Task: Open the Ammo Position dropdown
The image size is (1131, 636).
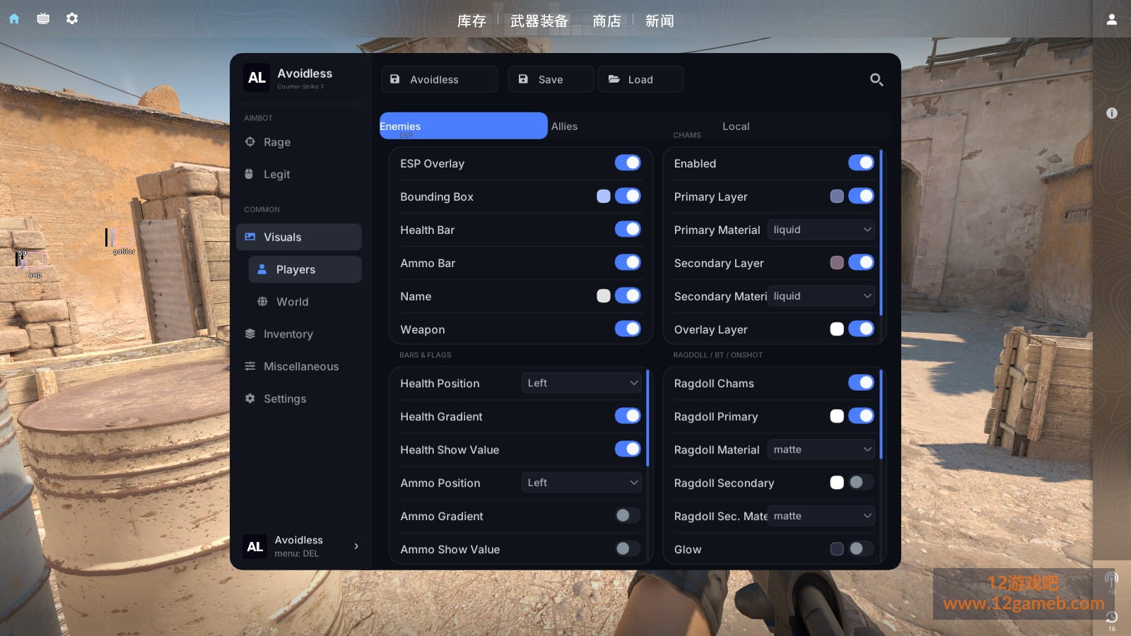Action: [582, 483]
